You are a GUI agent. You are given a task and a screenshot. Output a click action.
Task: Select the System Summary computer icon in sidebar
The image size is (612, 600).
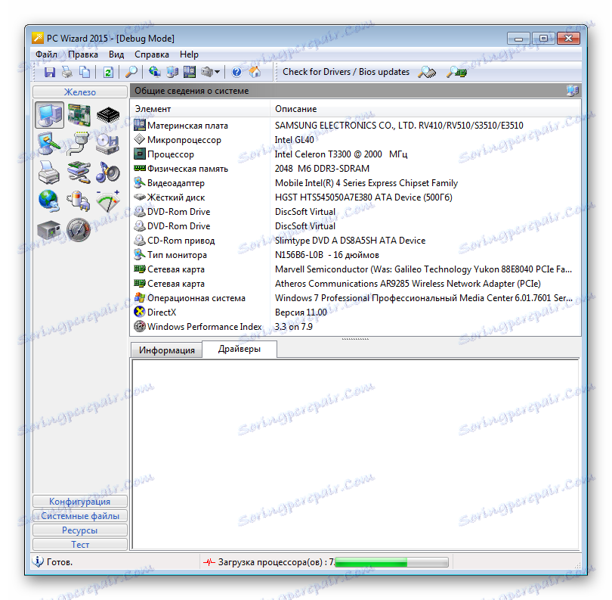click(x=50, y=115)
